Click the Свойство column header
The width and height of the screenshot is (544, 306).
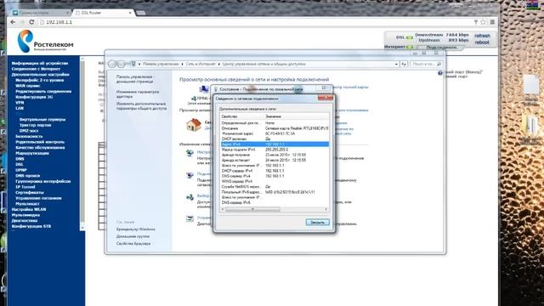242,116
